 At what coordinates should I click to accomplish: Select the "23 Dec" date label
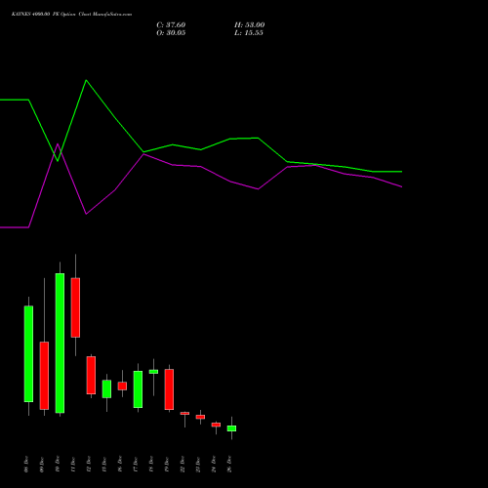tap(198, 465)
